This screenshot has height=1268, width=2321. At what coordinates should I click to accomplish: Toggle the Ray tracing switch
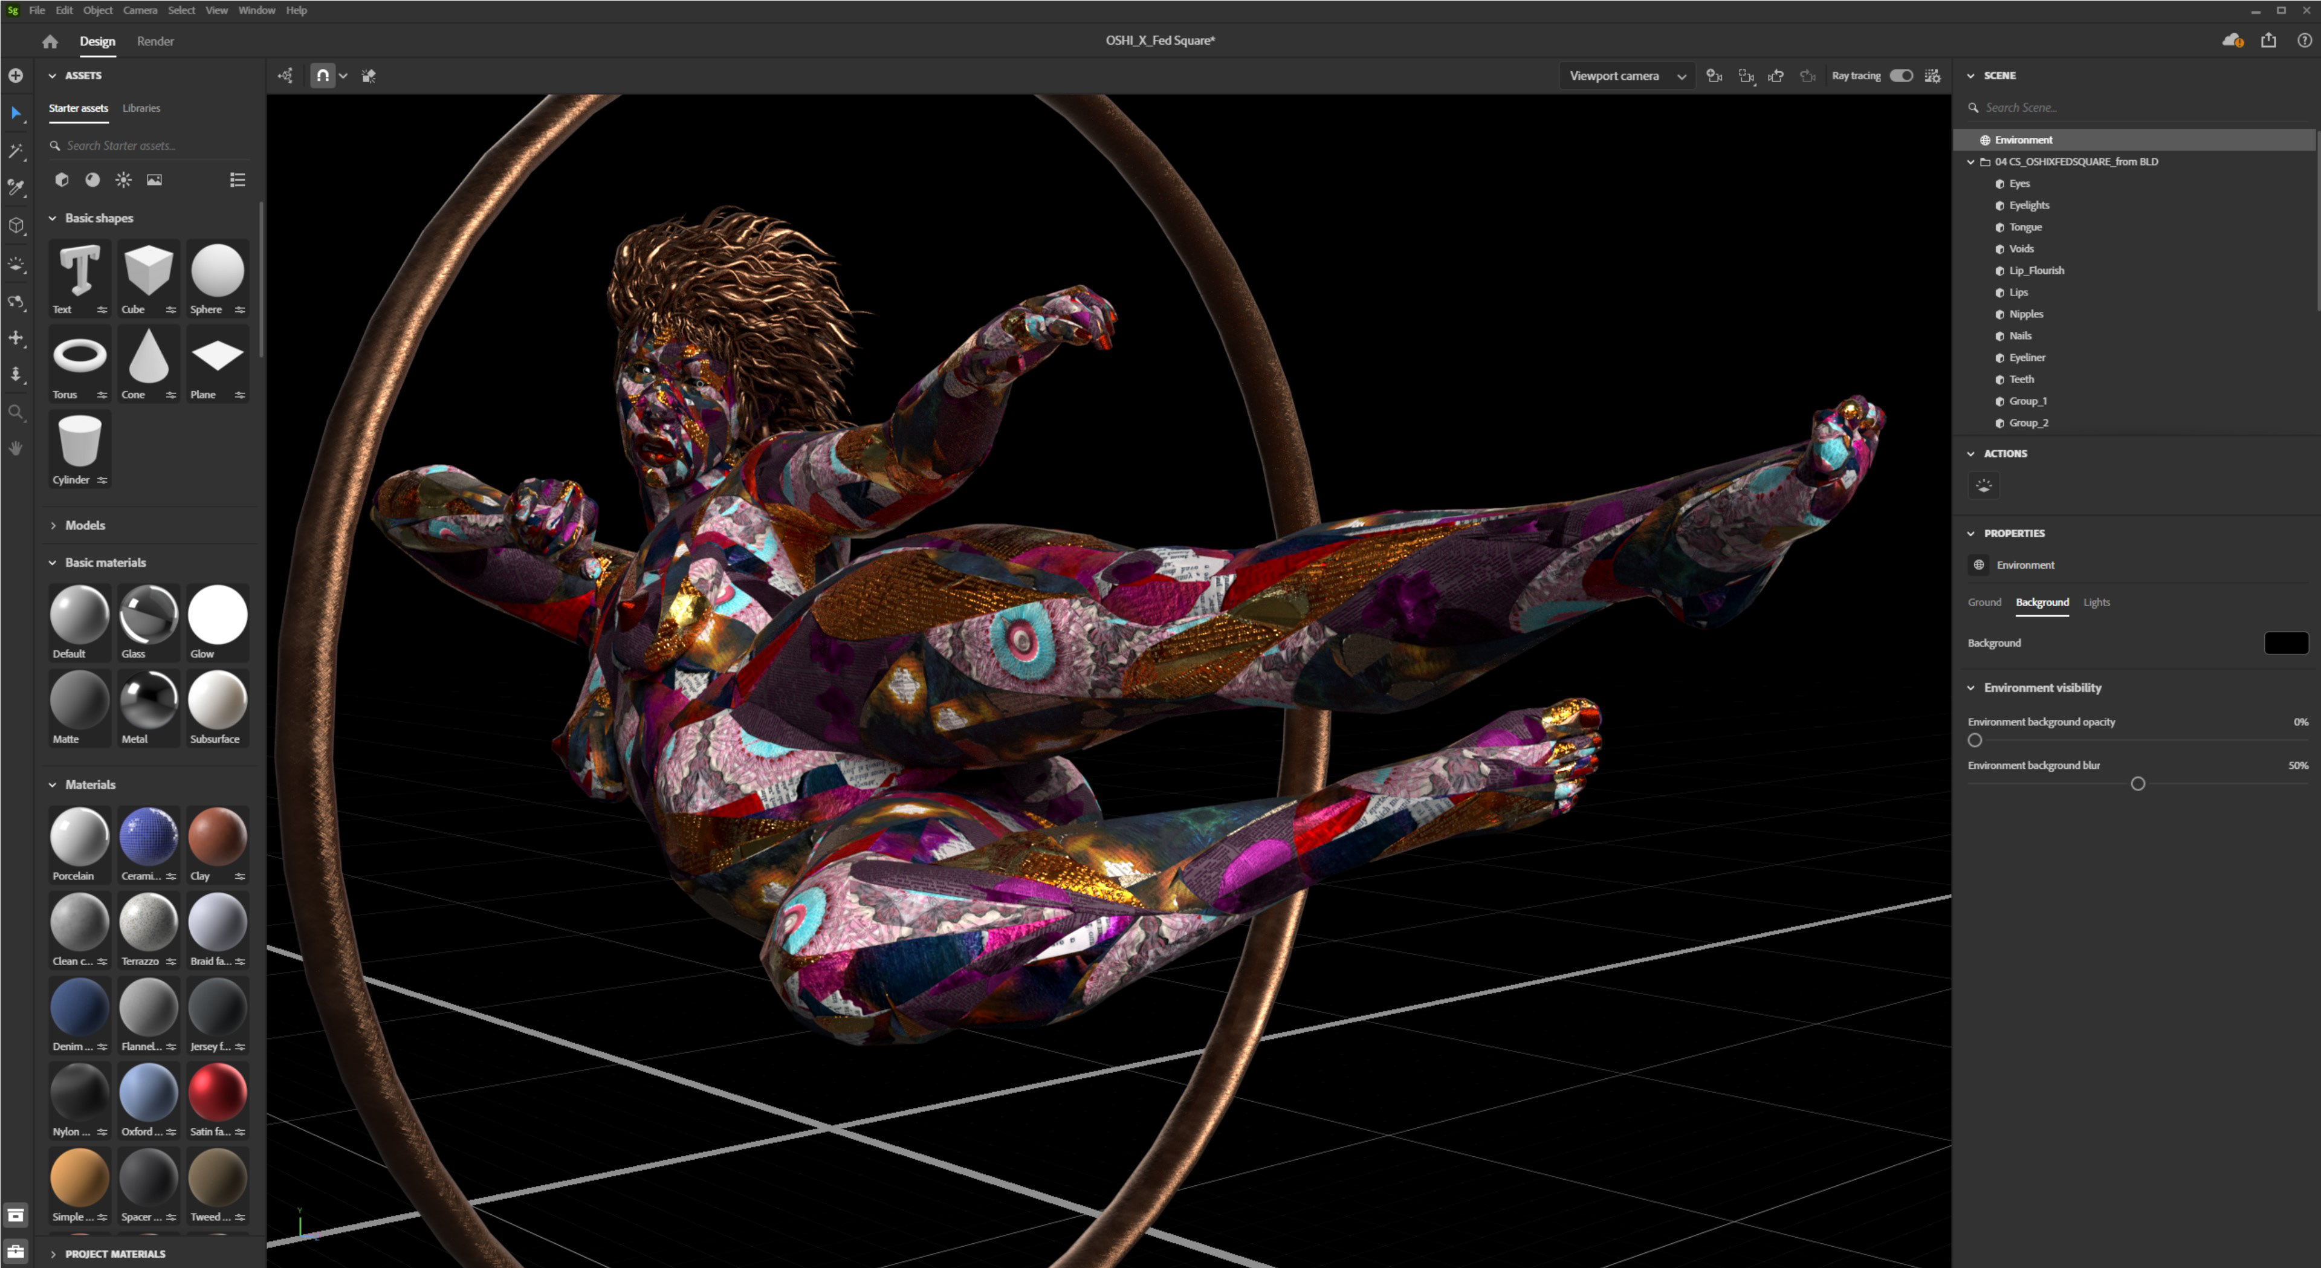point(1900,76)
